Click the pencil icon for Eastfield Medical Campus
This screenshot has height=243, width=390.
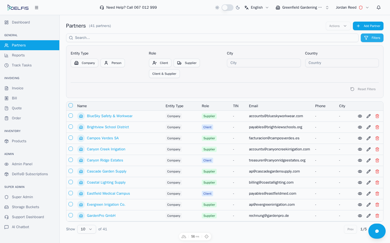[369, 194]
